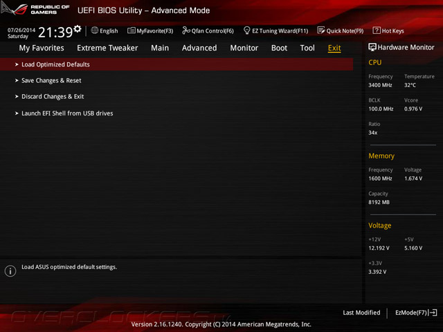The height and width of the screenshot is (332, 443).
Task: Expand arrow beside Discard Changes & Exit
Action: pyautogui.click(x=17, y=97)
